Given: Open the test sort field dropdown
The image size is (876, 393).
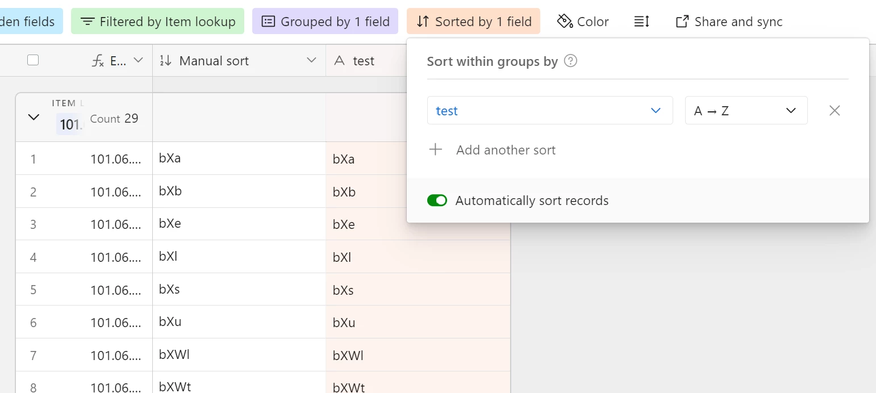Looking at the screenshot, I should [549, 111].
